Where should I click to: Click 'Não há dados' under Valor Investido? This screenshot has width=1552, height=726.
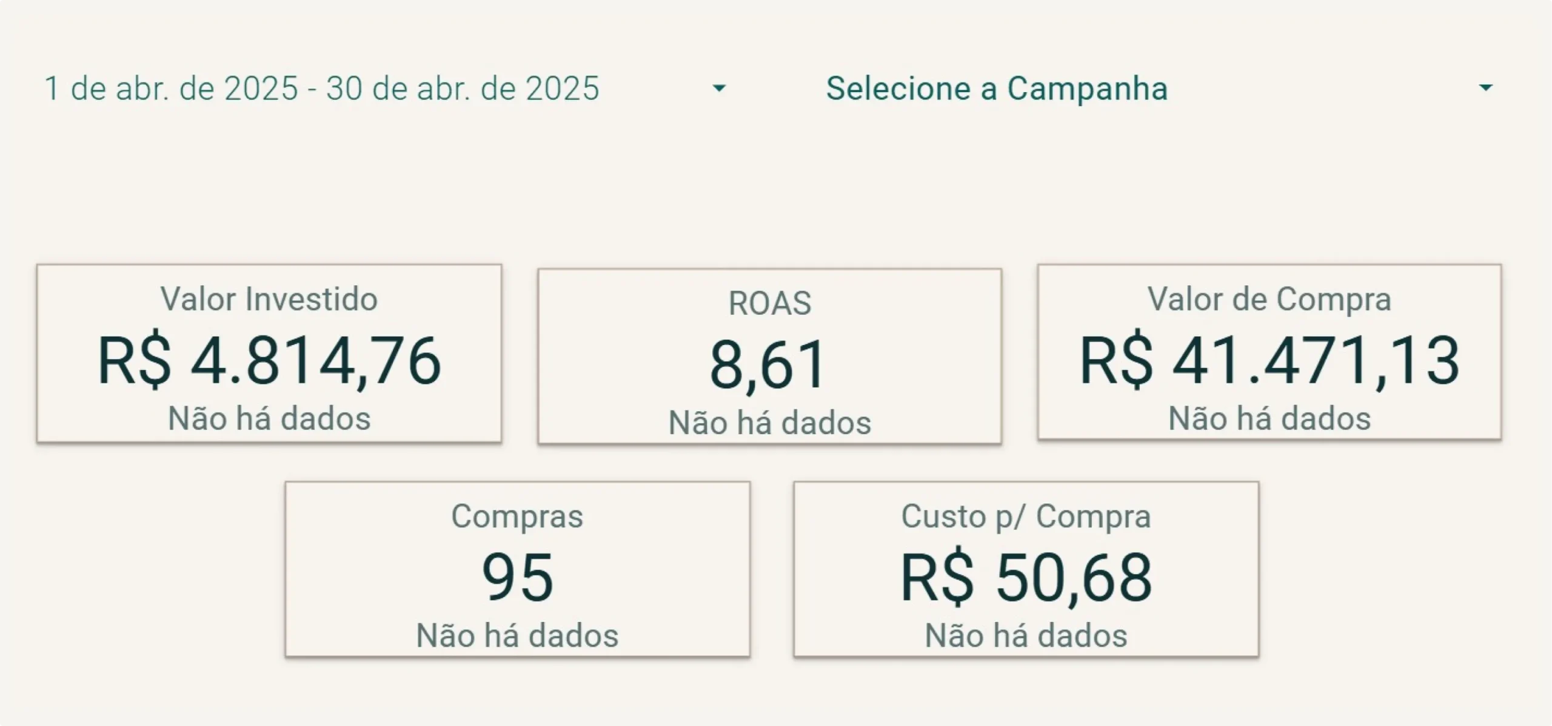[269, 418]
